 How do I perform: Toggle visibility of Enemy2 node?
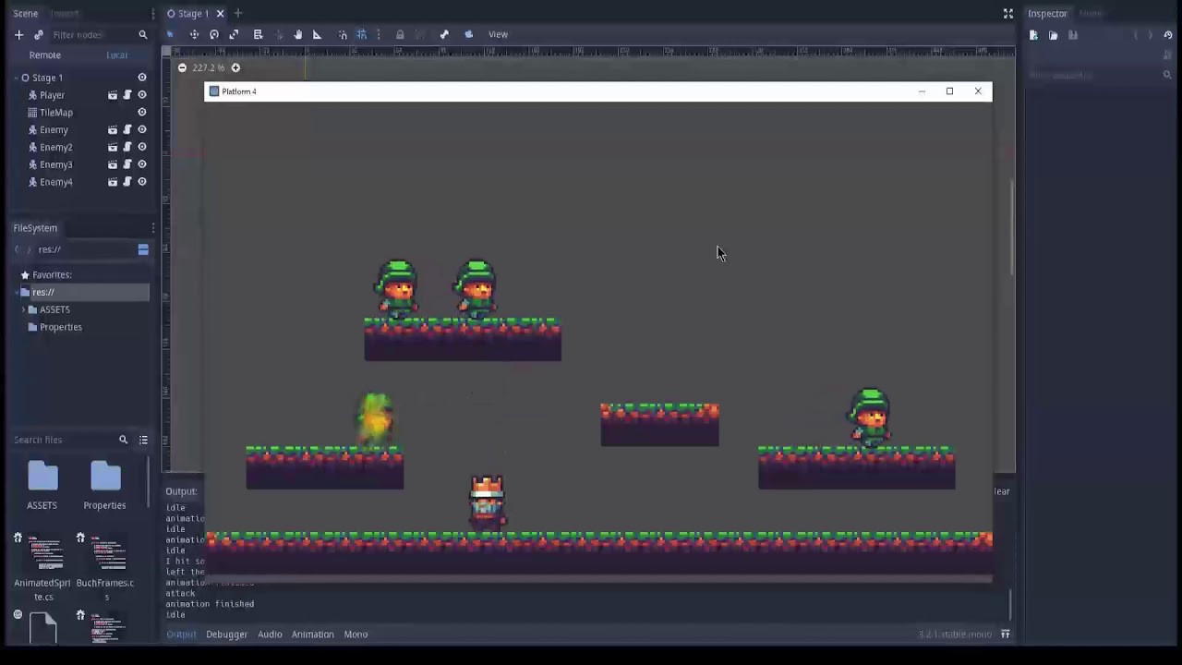[x=142, y=148]
